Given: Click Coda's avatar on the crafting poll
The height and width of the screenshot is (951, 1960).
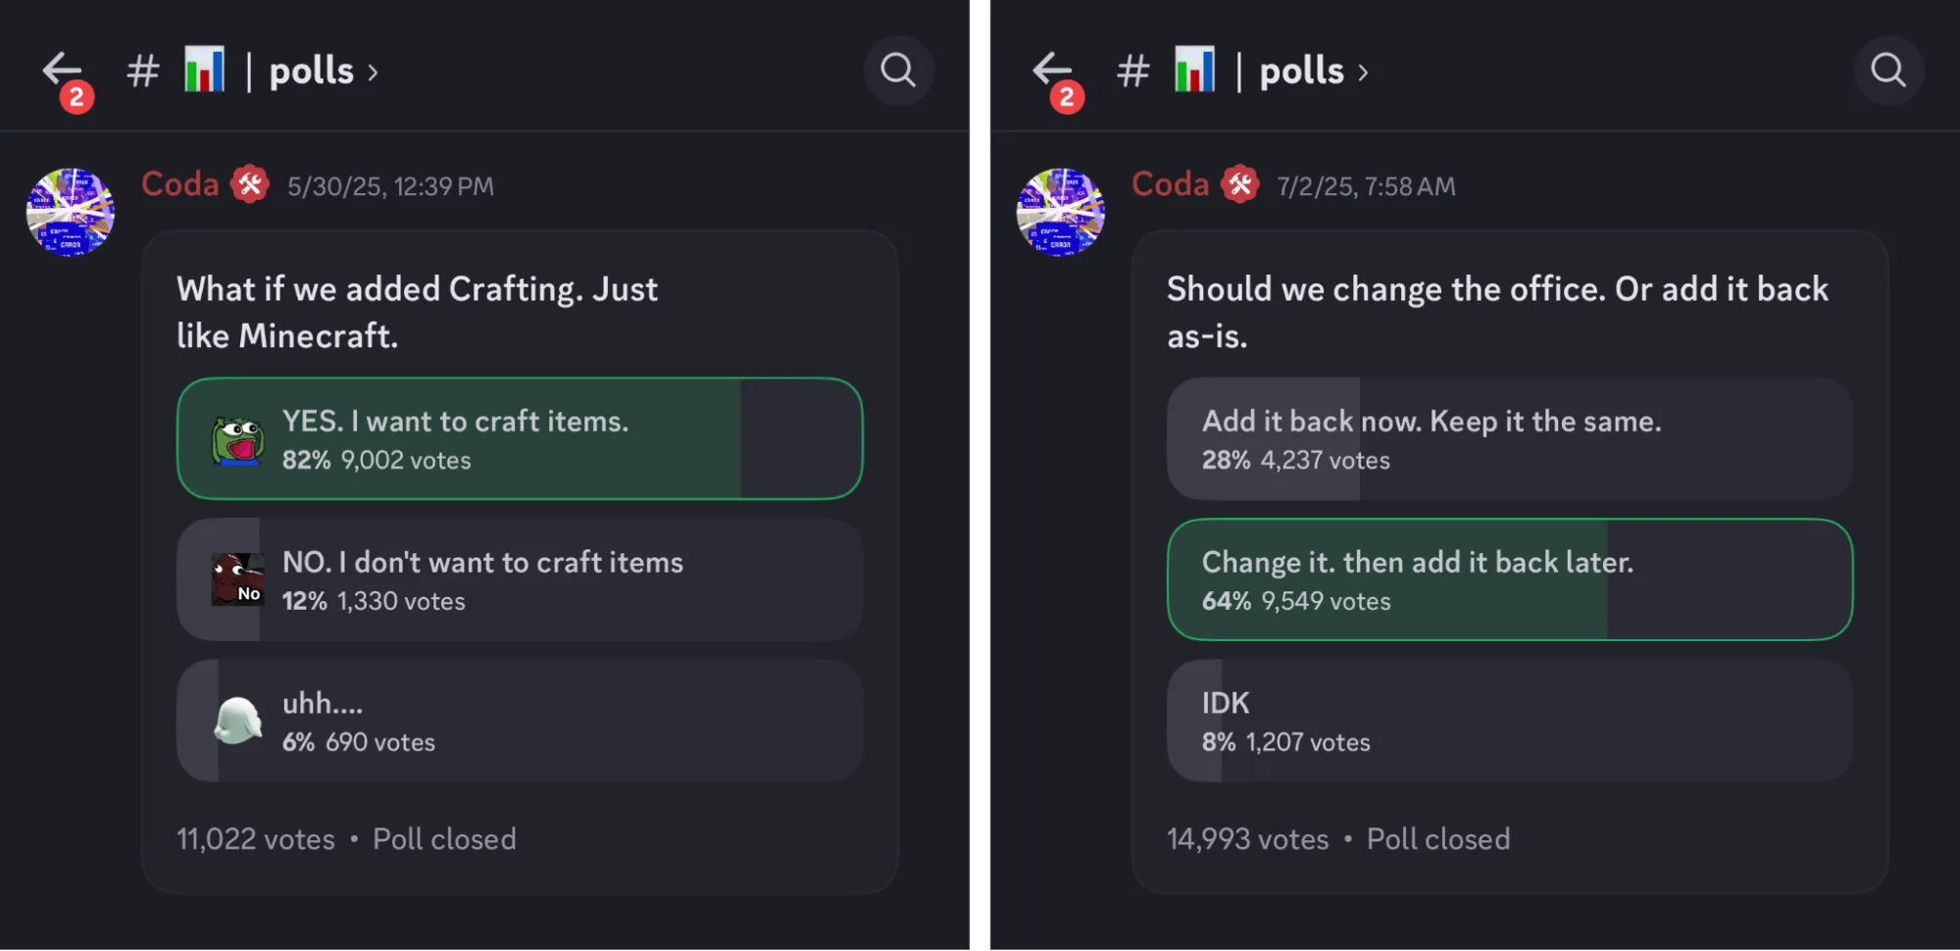Looking at the screenshot, I should (x=71, y=212).
